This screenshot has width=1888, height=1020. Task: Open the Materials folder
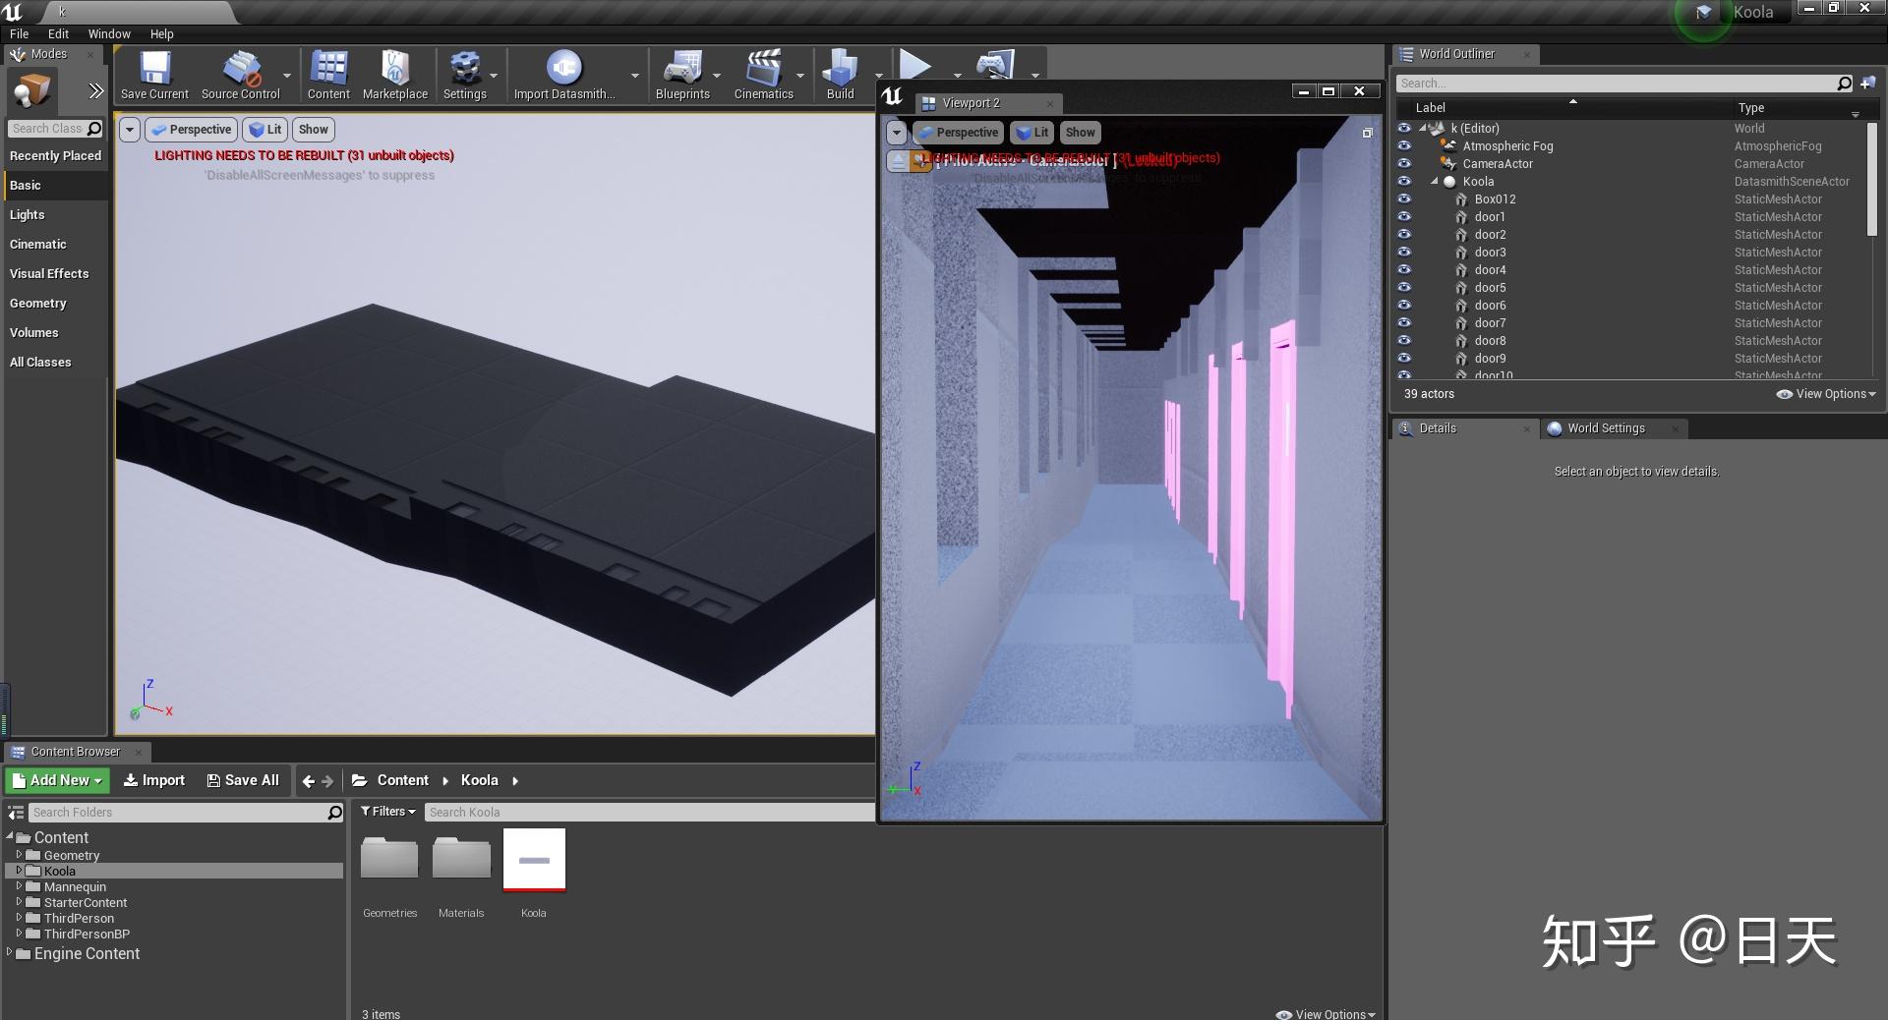coord(461,860)
